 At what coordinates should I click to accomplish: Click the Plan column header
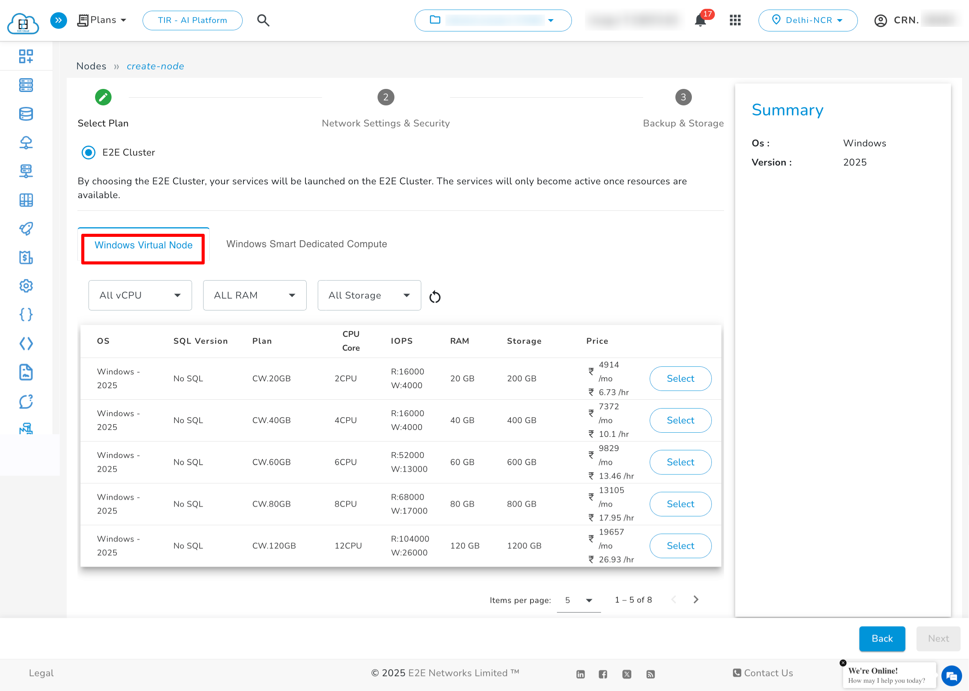(262, 341)
